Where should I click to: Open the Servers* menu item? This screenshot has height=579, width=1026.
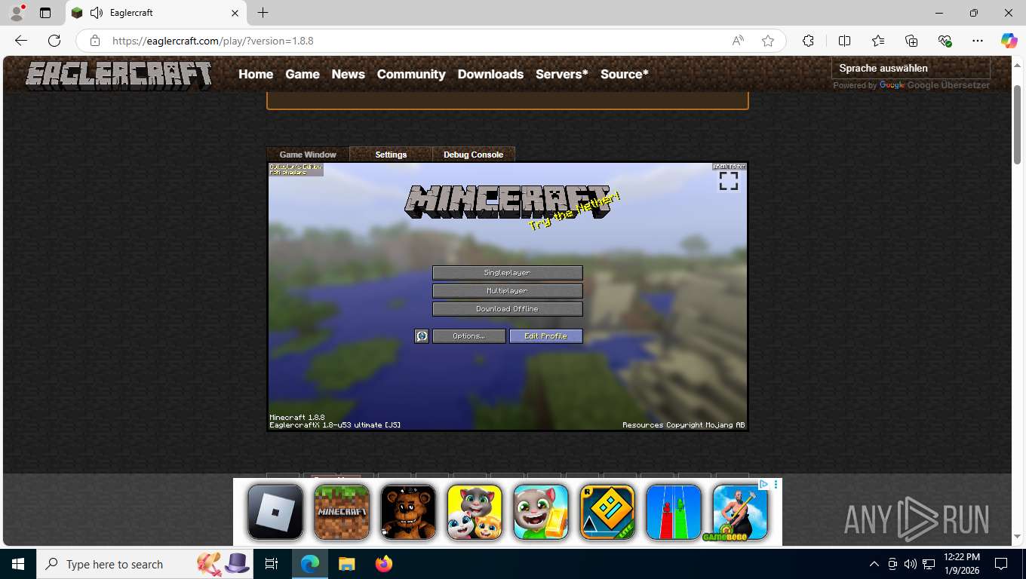[561, 74]
